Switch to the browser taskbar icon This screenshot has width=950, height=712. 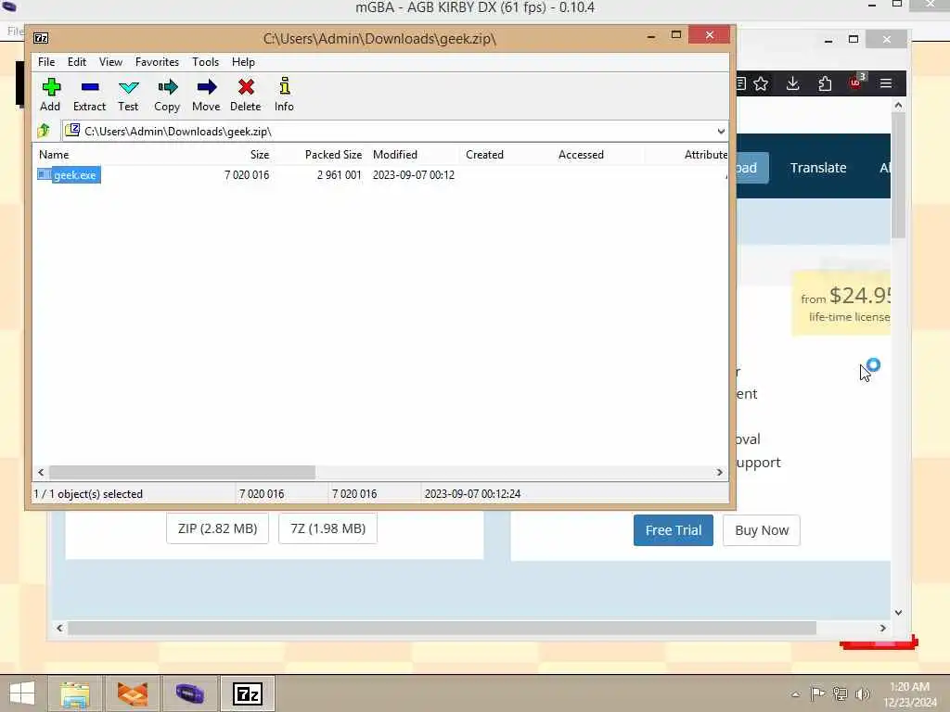click(132, 693)
